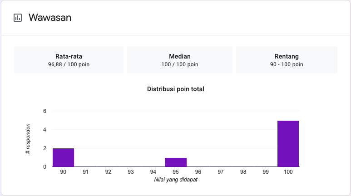The width and height of the screenshot is (351, 196).
Task: Click the 100 / 100 poin median text
Action: tap(180, 64)
